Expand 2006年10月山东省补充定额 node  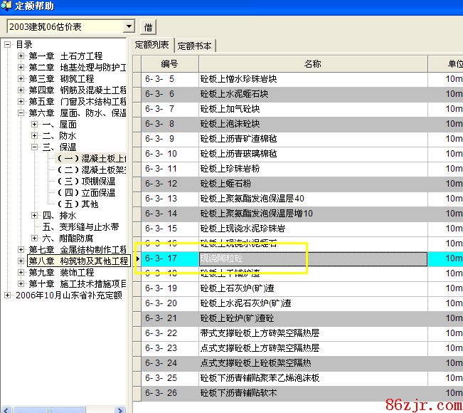(8, 295)
